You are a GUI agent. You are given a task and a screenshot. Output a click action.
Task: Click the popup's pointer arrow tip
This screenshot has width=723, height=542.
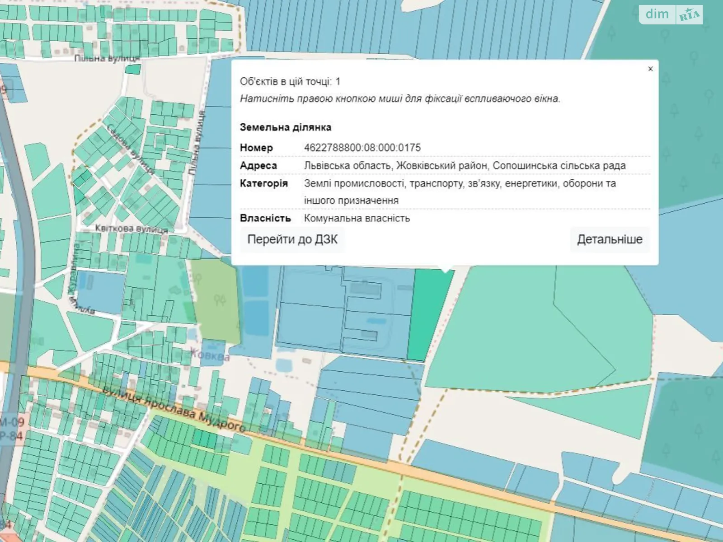click(x=446, y=271)
